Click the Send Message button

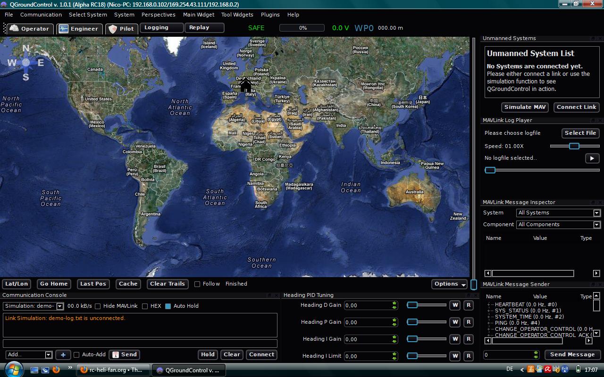pyautogui.click(x=572, y=355)
